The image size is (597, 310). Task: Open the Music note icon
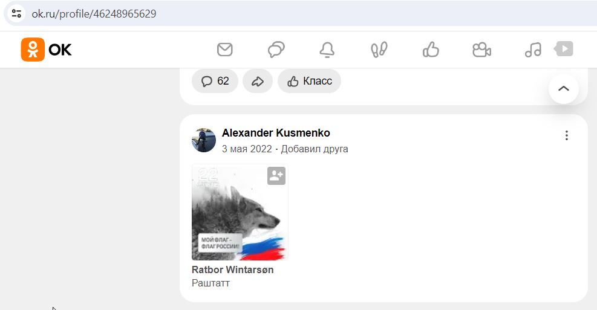coord(533,50)
